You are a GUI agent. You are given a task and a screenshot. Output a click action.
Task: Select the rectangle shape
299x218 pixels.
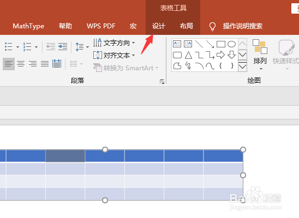[x=221, y=44]
